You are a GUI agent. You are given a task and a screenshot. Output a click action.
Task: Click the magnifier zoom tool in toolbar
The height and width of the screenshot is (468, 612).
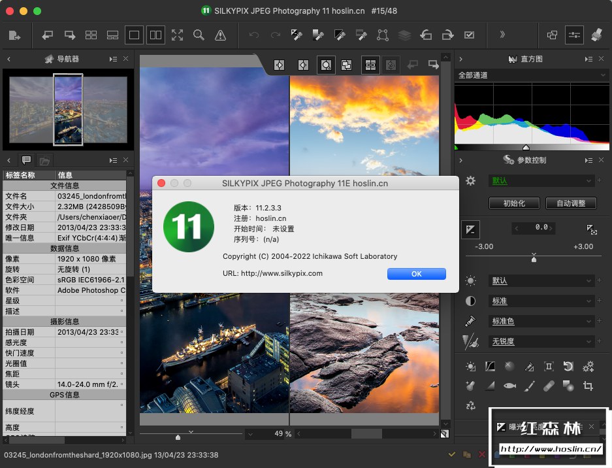(x=199, y=35)
